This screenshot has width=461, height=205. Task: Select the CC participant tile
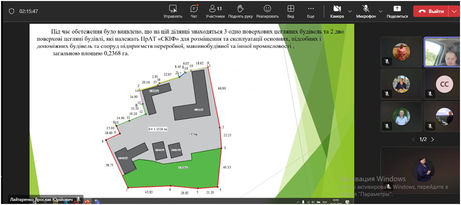[444, 83]
